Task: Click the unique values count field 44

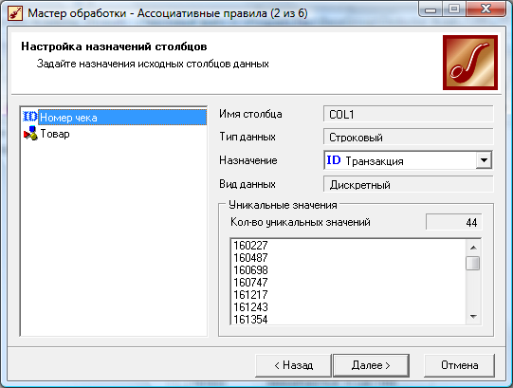Action: tap(454, 222)
